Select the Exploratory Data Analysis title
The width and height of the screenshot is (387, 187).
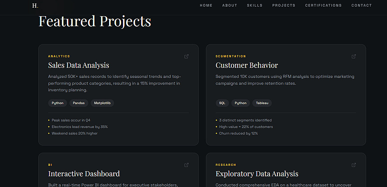click(x=257, y=174)
